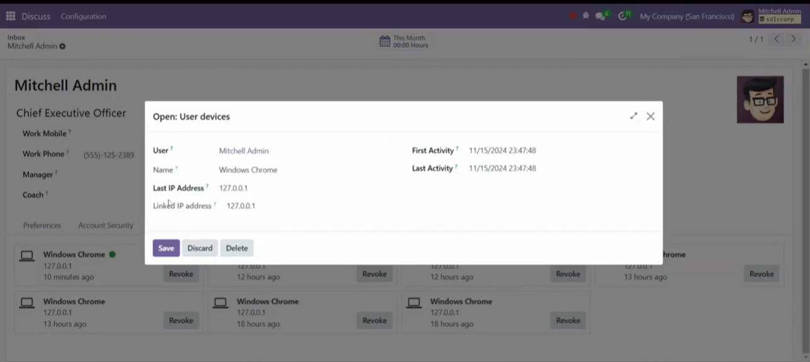Viewport: 810px width, 362px height.
Task: Open the company switcher My Company (San Francisco)
Action: pyautogui.click(x=687, y=16)
